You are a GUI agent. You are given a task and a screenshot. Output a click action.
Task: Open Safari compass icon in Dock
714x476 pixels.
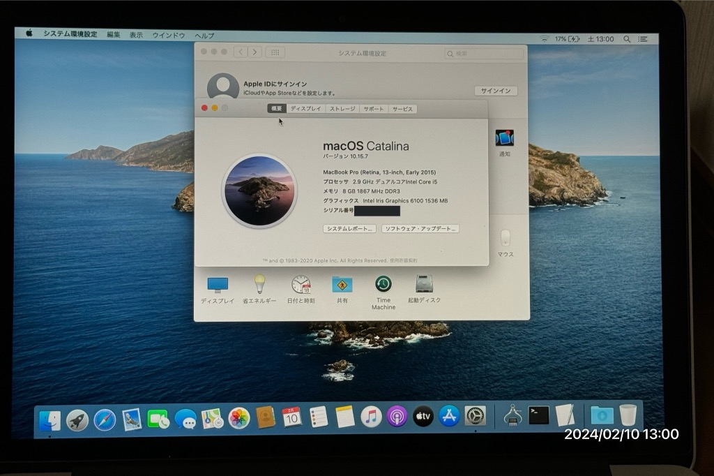105,419
